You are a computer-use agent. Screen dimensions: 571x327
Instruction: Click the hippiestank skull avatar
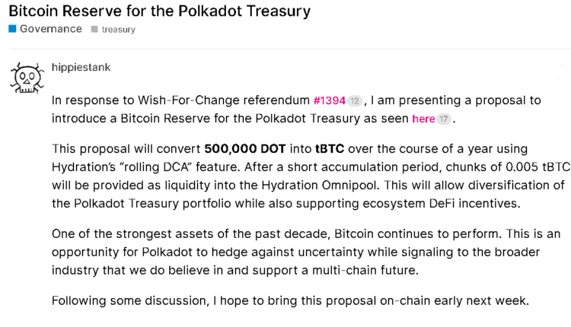pyautogui.click(x=26, y=78)
